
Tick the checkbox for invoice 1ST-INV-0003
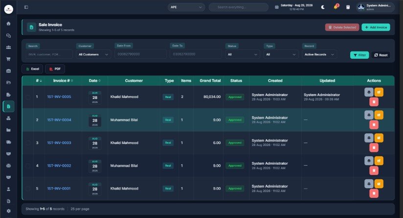28,143
